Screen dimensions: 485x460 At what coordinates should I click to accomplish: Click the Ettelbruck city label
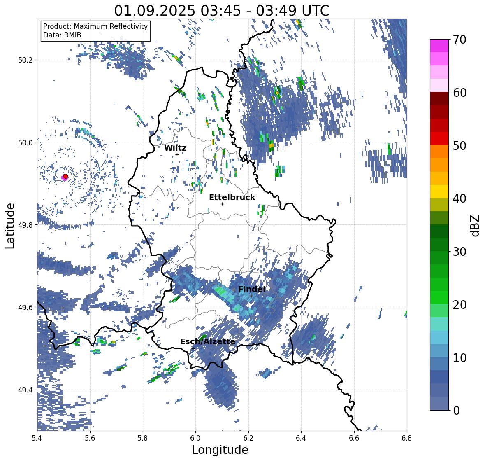(x=232, y=197)
